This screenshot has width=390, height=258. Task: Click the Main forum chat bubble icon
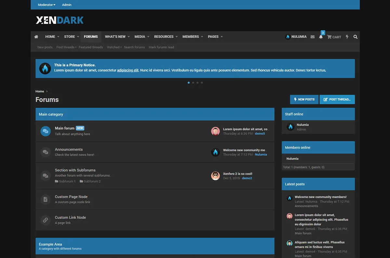click(x=45, y=131)
